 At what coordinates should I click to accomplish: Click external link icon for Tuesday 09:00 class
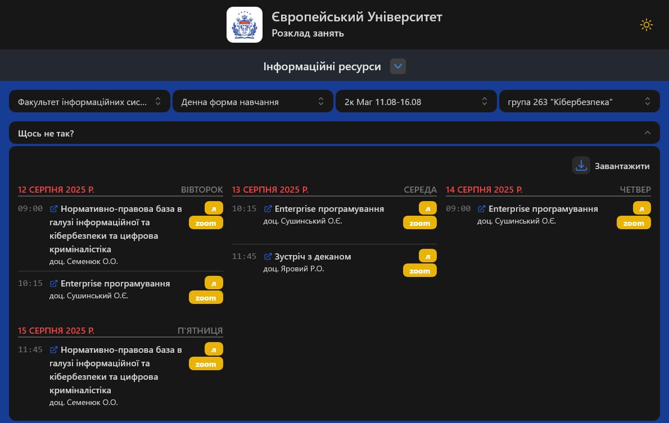tap(54, 209)
